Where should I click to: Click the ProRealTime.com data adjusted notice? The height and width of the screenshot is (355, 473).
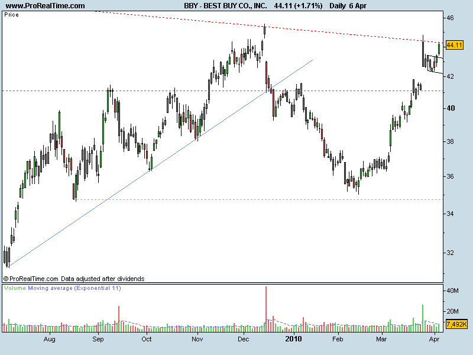pos(74,279)
